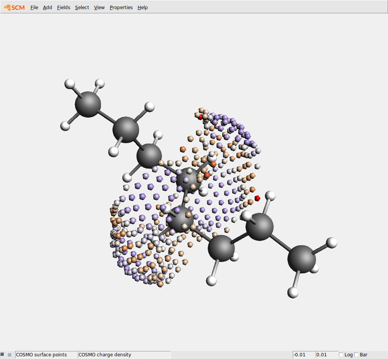Open the View menu
388x359 pixels.
(99, 7)
